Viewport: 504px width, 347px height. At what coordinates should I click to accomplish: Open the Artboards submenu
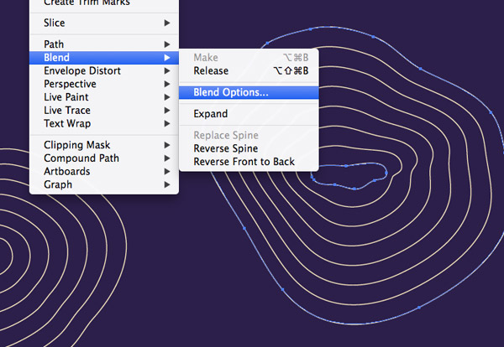66,172
